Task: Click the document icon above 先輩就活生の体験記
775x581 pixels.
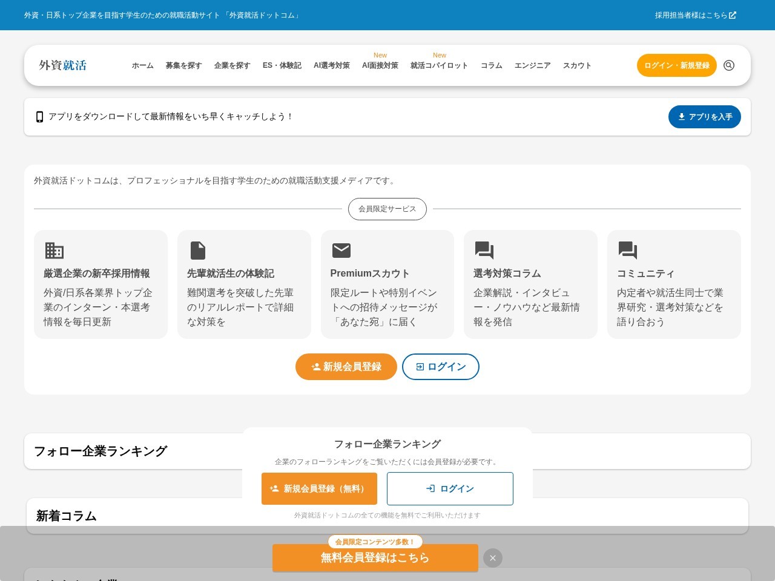Action: click(198, 250)
